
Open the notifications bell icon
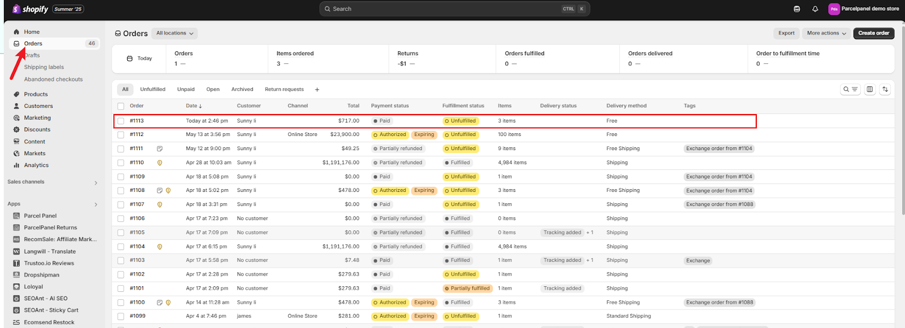[x=815, y=9]
